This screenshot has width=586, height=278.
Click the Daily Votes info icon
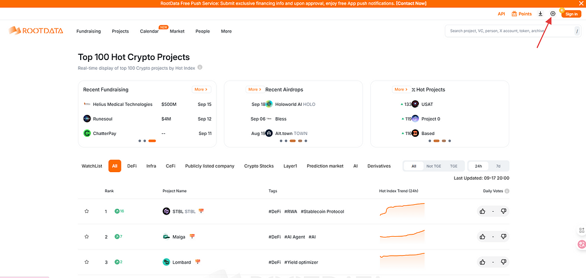pyautogui.click(x=507, y=191)
